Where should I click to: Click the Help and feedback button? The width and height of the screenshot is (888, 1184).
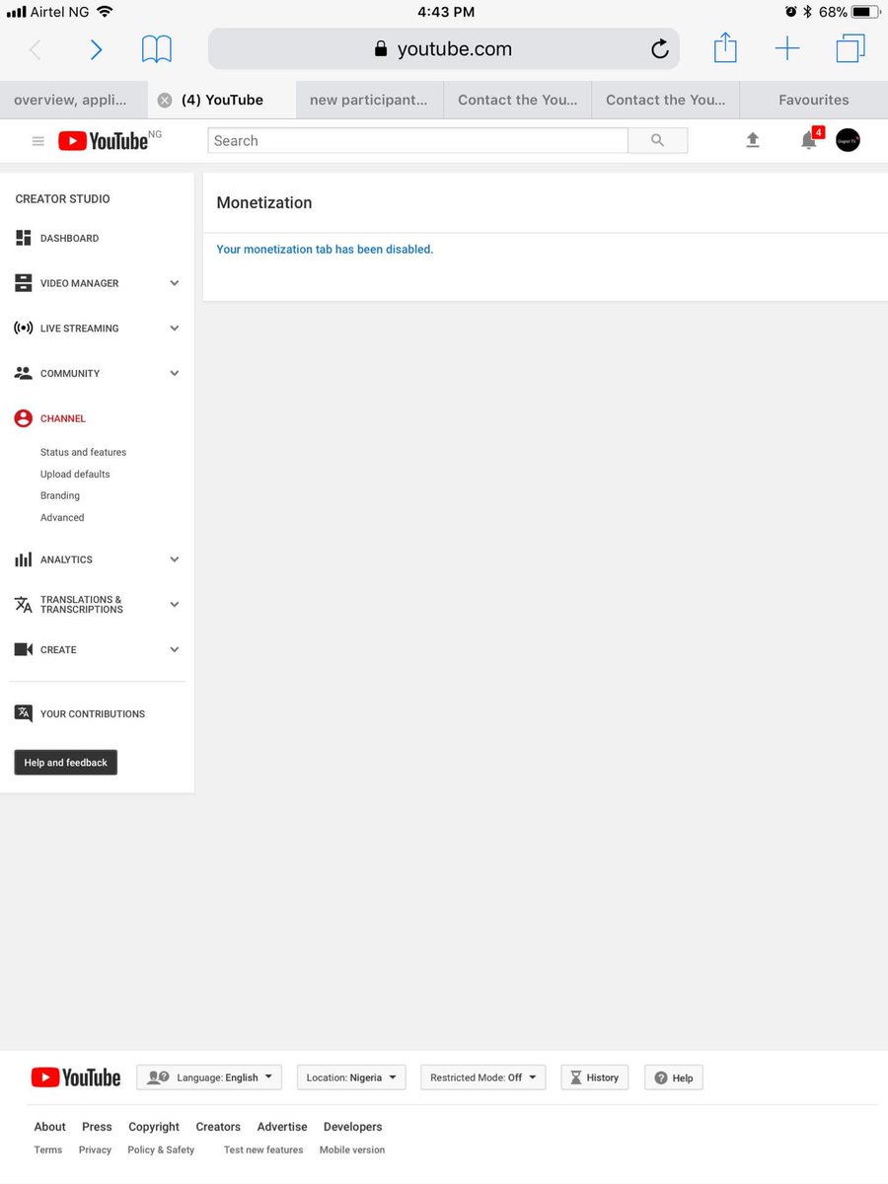[65, 763]
